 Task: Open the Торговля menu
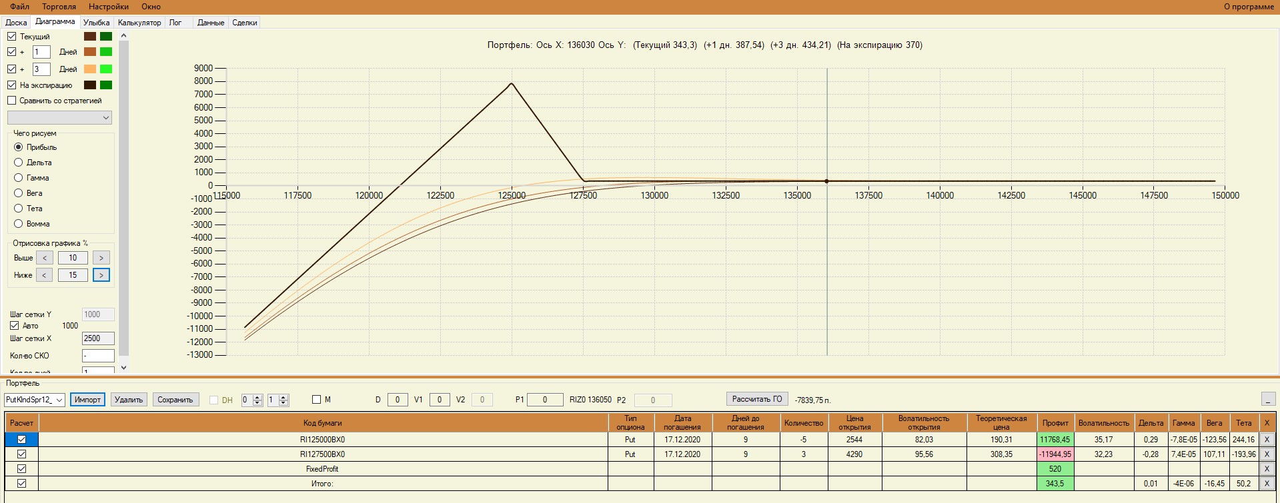59,7
